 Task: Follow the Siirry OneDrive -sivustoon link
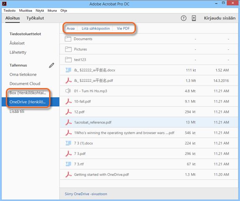86,194
